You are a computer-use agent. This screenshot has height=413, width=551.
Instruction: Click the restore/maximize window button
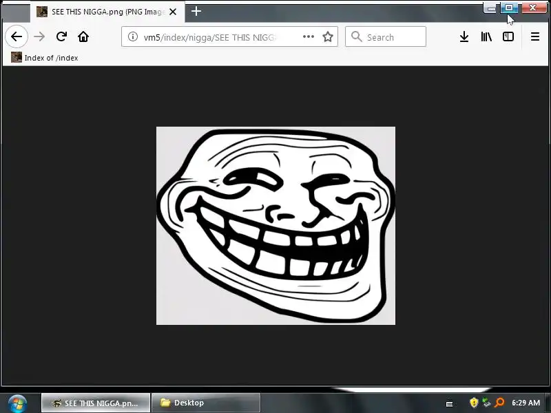point(509,8)
